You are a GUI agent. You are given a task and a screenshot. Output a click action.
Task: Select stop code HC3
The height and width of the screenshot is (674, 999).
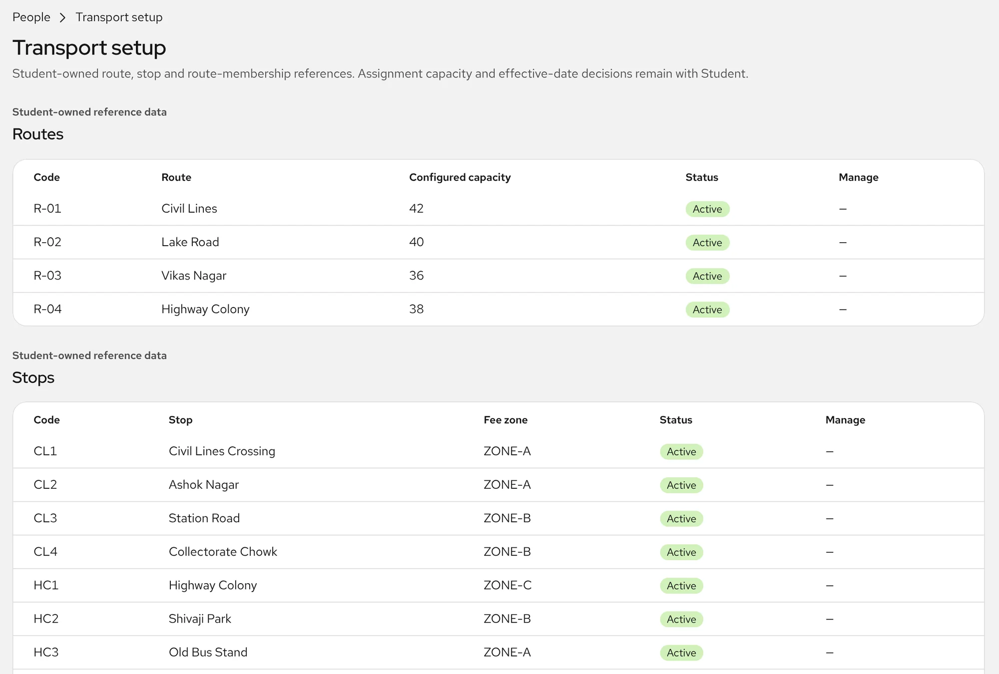pos(46,652)
